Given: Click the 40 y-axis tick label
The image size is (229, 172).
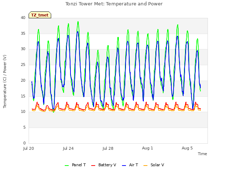Looking at the screenshot, I should pyautogui.click(x=23, y=18).
